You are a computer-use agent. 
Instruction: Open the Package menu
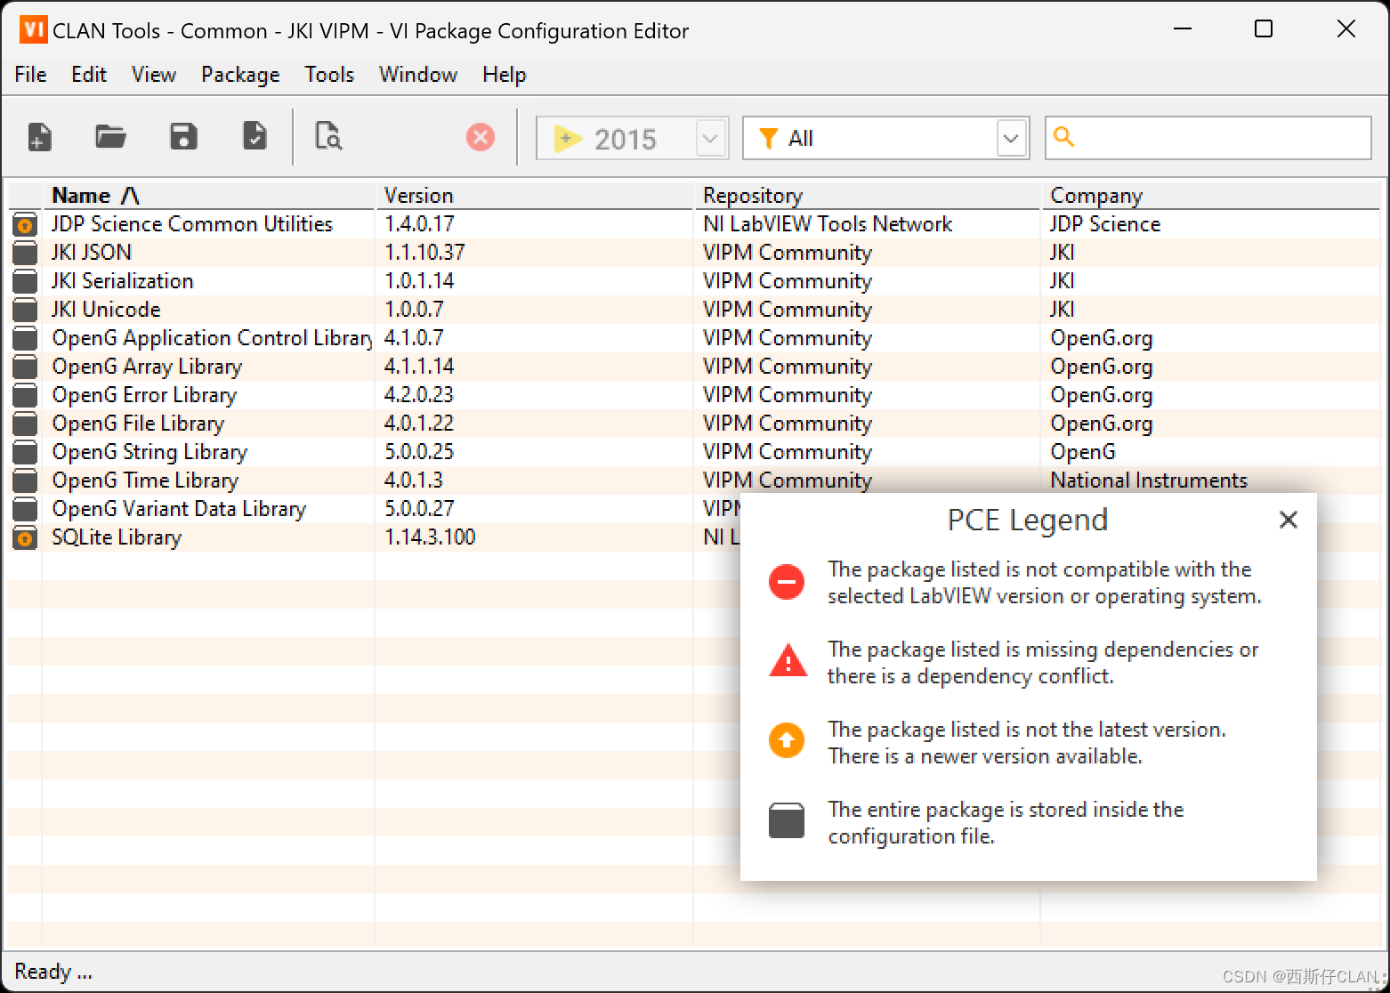239,75
